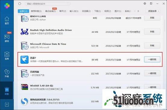167x110 pixels.
Task: Switch to the 浏览器(2) tab
Action: pos(86,11)
